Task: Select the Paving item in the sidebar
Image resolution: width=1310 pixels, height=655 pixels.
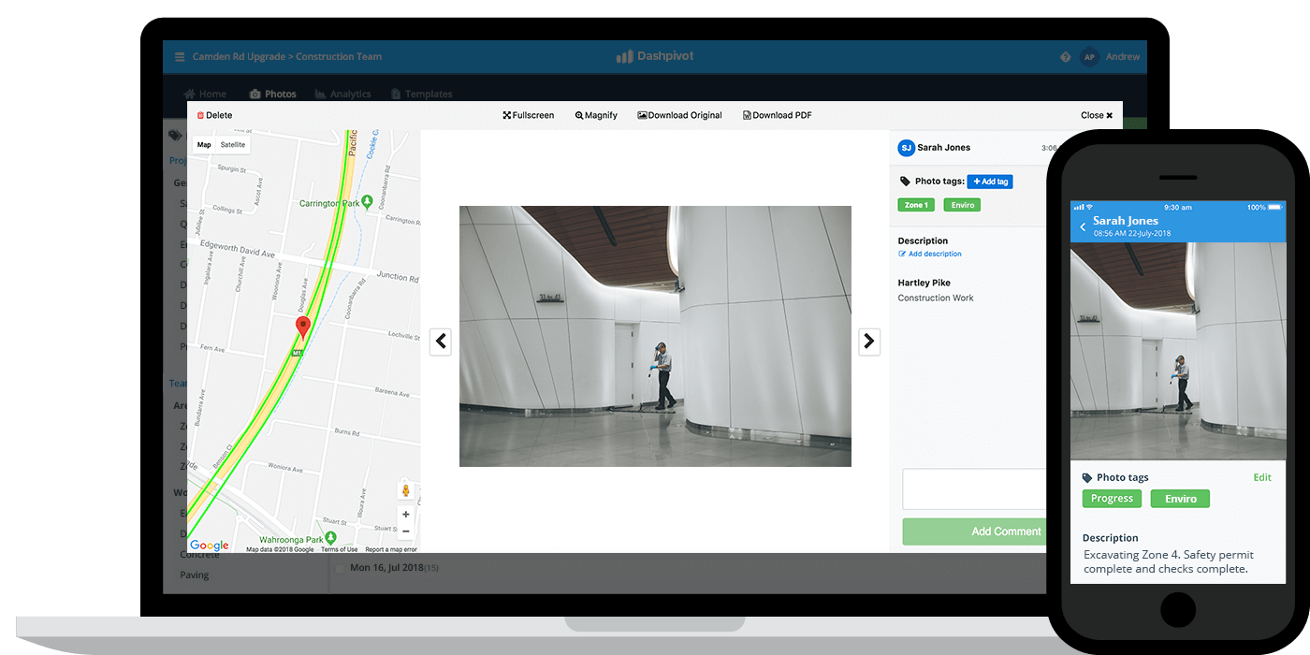Action: click(195, 575)
